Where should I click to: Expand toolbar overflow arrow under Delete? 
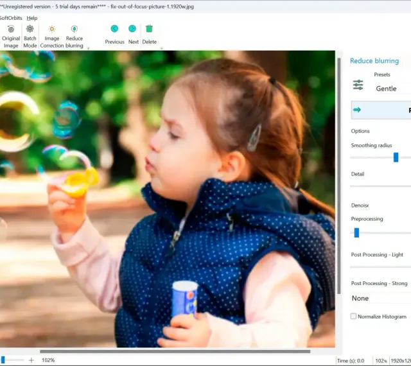[161, 48]
